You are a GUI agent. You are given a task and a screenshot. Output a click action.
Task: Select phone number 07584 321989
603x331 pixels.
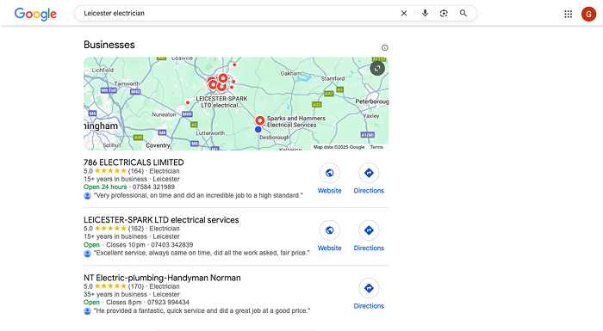[x=153, y=187]
